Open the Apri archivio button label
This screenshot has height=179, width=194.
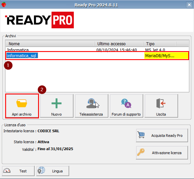[22, 114]
